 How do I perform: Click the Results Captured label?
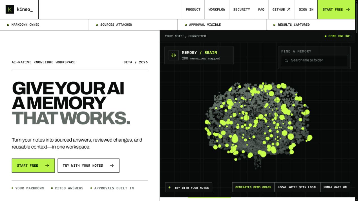click(294, 25)
